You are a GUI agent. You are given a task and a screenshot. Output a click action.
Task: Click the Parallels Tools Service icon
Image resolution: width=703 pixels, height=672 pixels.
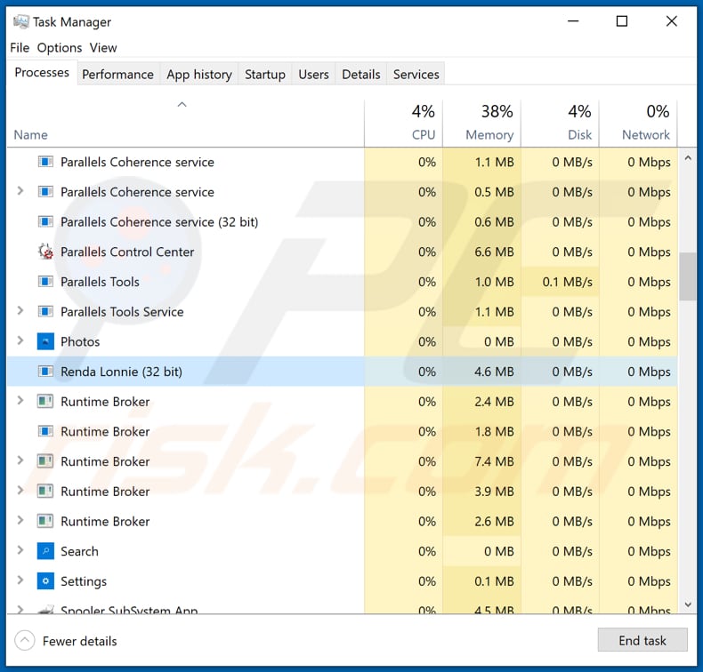(45, 312)
